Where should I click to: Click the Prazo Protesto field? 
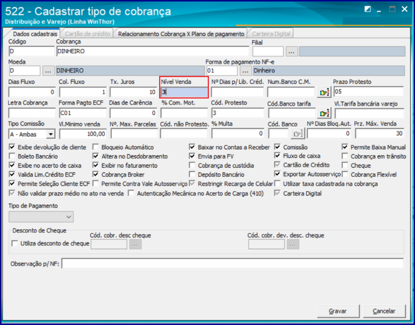point(369,91)
